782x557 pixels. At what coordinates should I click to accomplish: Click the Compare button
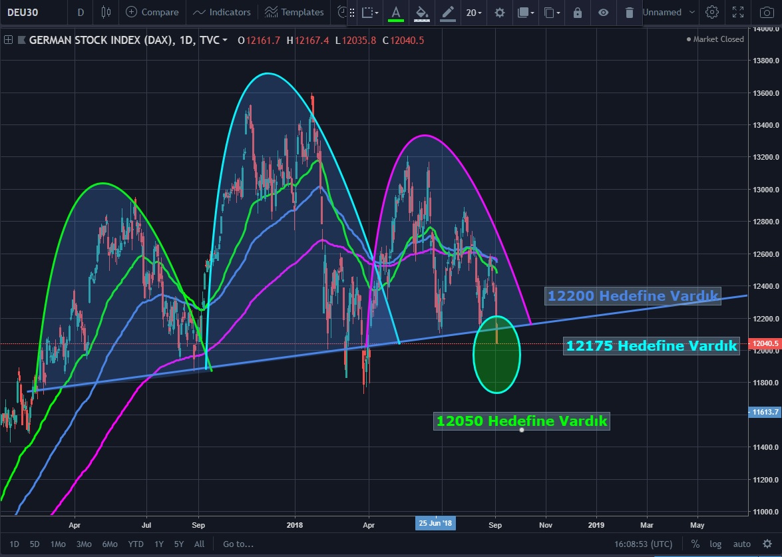click(x=152, y=12)
